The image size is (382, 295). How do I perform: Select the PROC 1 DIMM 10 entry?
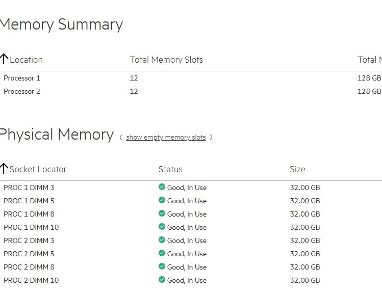pos(31,227)
